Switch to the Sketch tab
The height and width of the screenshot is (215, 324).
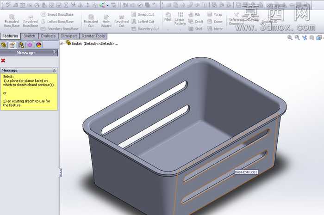[x=29, y=36]
